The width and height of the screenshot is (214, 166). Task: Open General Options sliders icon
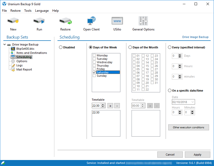click(143, 21)
